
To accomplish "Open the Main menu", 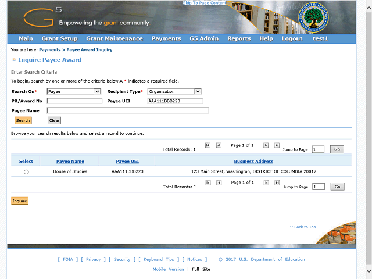I will click(26, 38).
